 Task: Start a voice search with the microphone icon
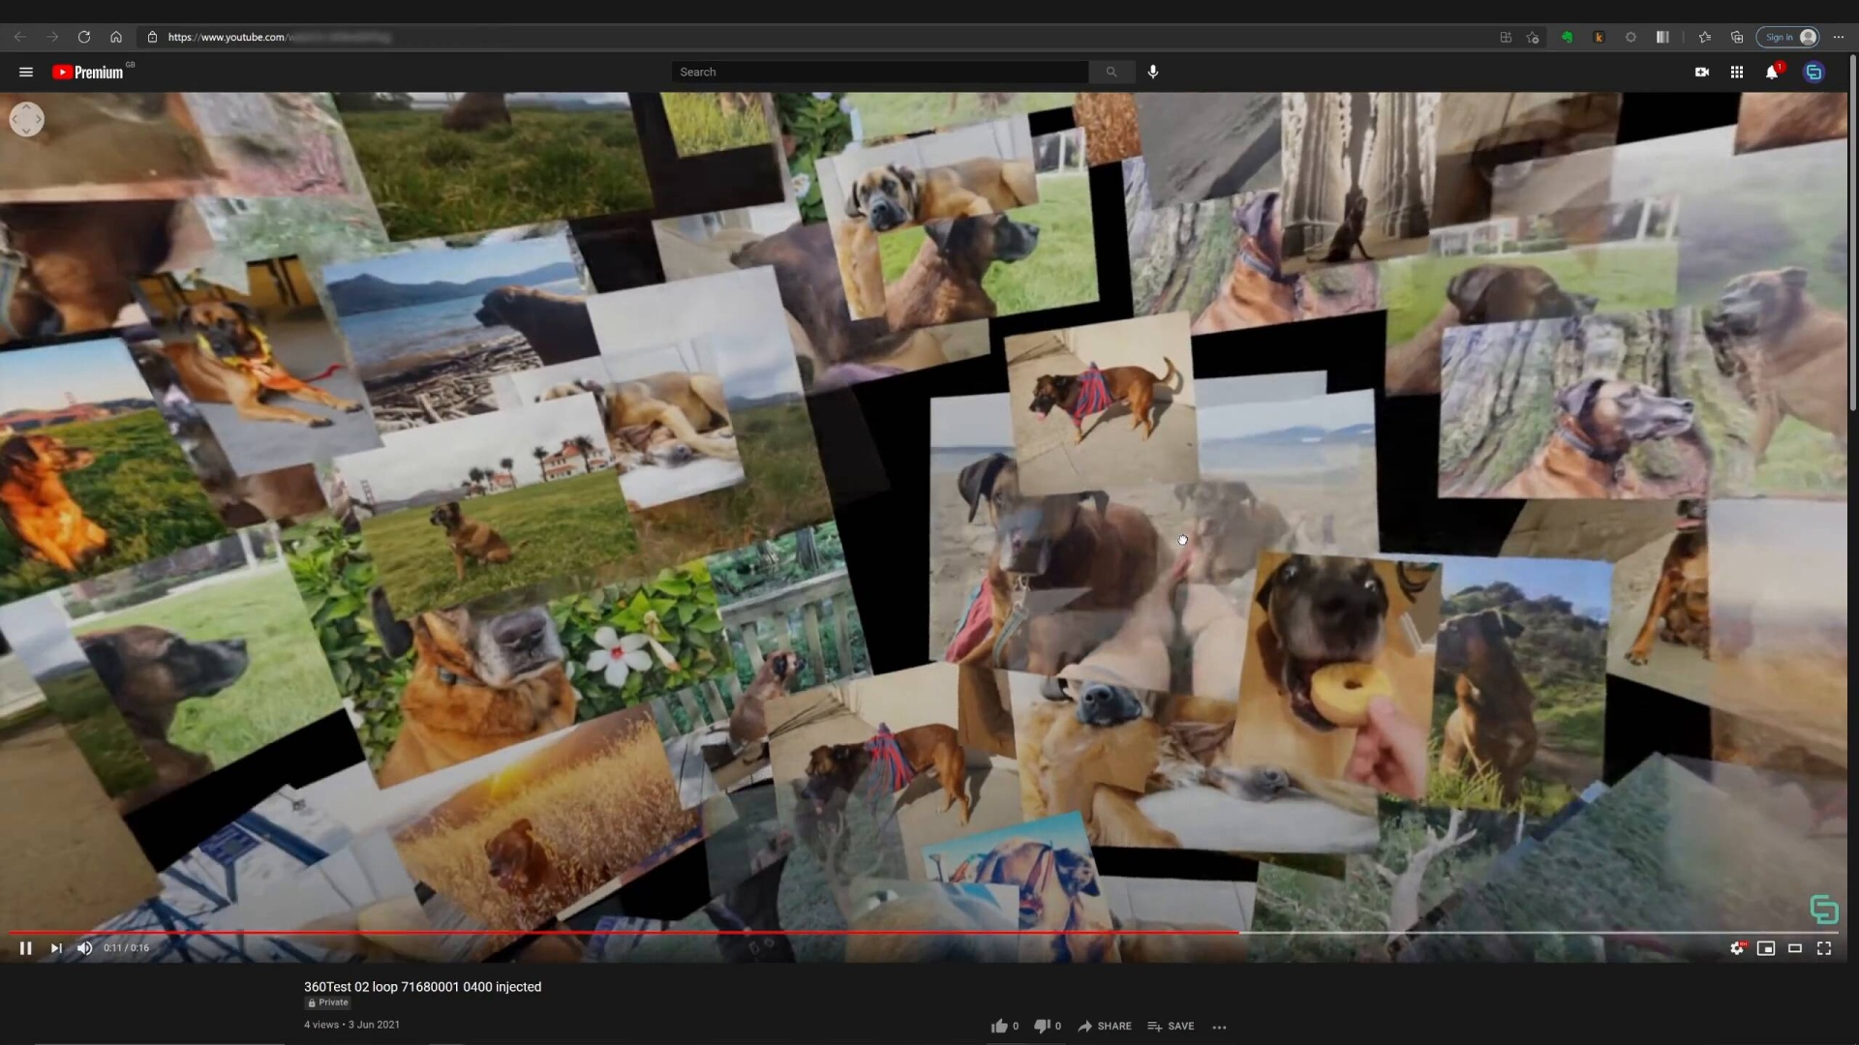point(1152,72)
